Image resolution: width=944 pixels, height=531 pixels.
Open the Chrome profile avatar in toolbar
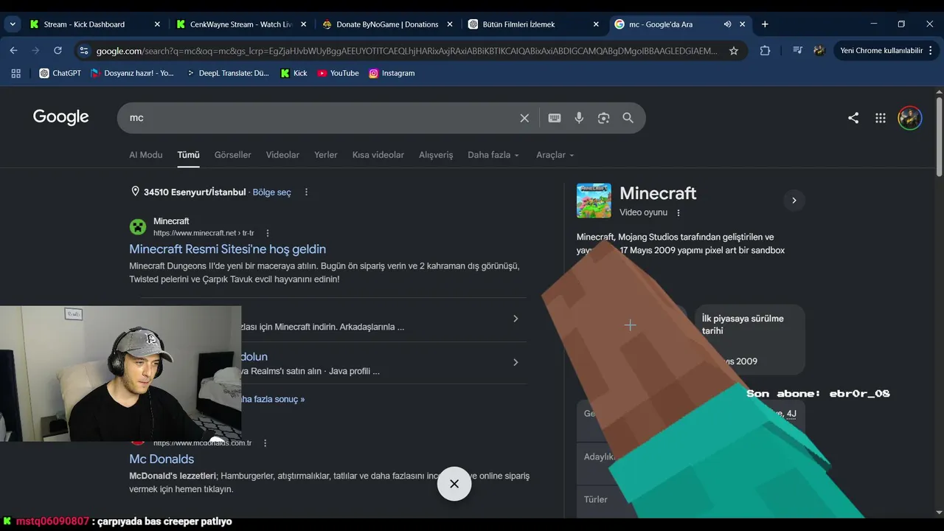click(x=819, y=51)
